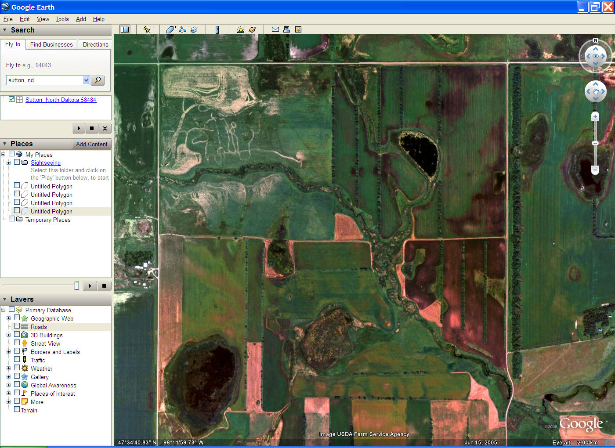The width and height of the screenshot is (615, 448).
Task: Show the ruler measuring tool
Action: coord(217,29)
